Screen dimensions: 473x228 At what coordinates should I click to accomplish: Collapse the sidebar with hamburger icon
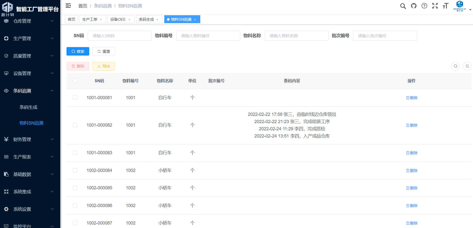click(68, 6)
